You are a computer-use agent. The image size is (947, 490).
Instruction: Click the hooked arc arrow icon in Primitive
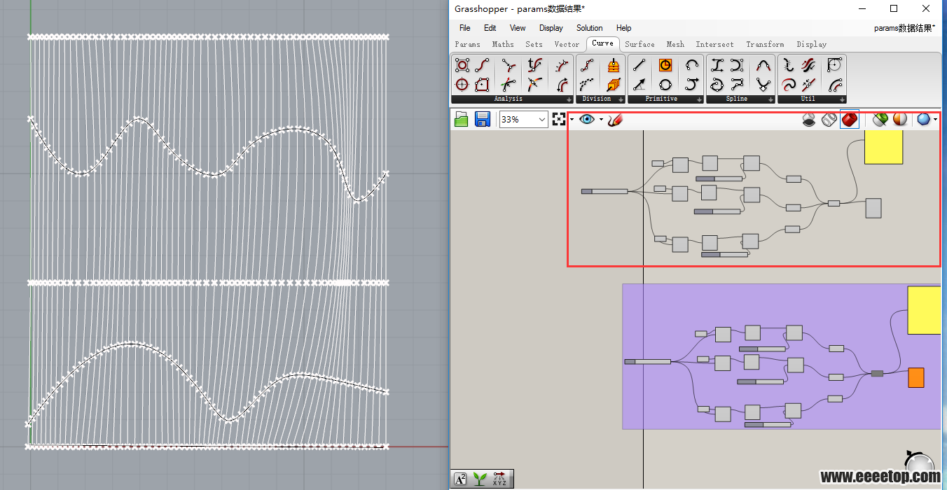pyautogui.click(x=692, y=85)
